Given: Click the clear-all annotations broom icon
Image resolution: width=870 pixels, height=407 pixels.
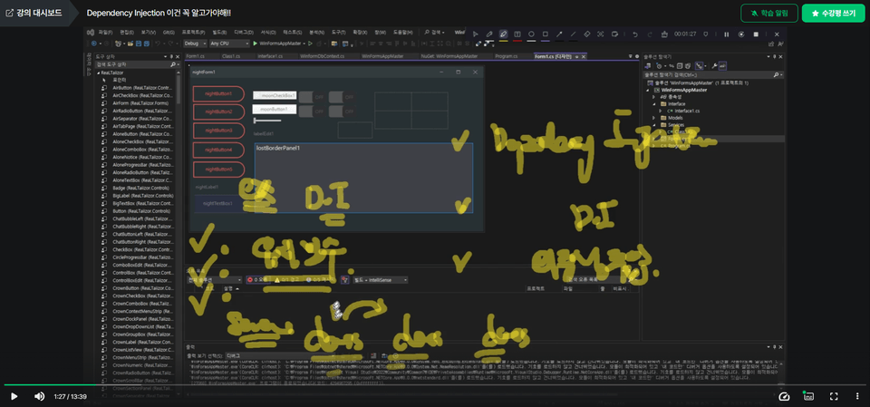Looking at the screenshot, I should tap(664, 34).
